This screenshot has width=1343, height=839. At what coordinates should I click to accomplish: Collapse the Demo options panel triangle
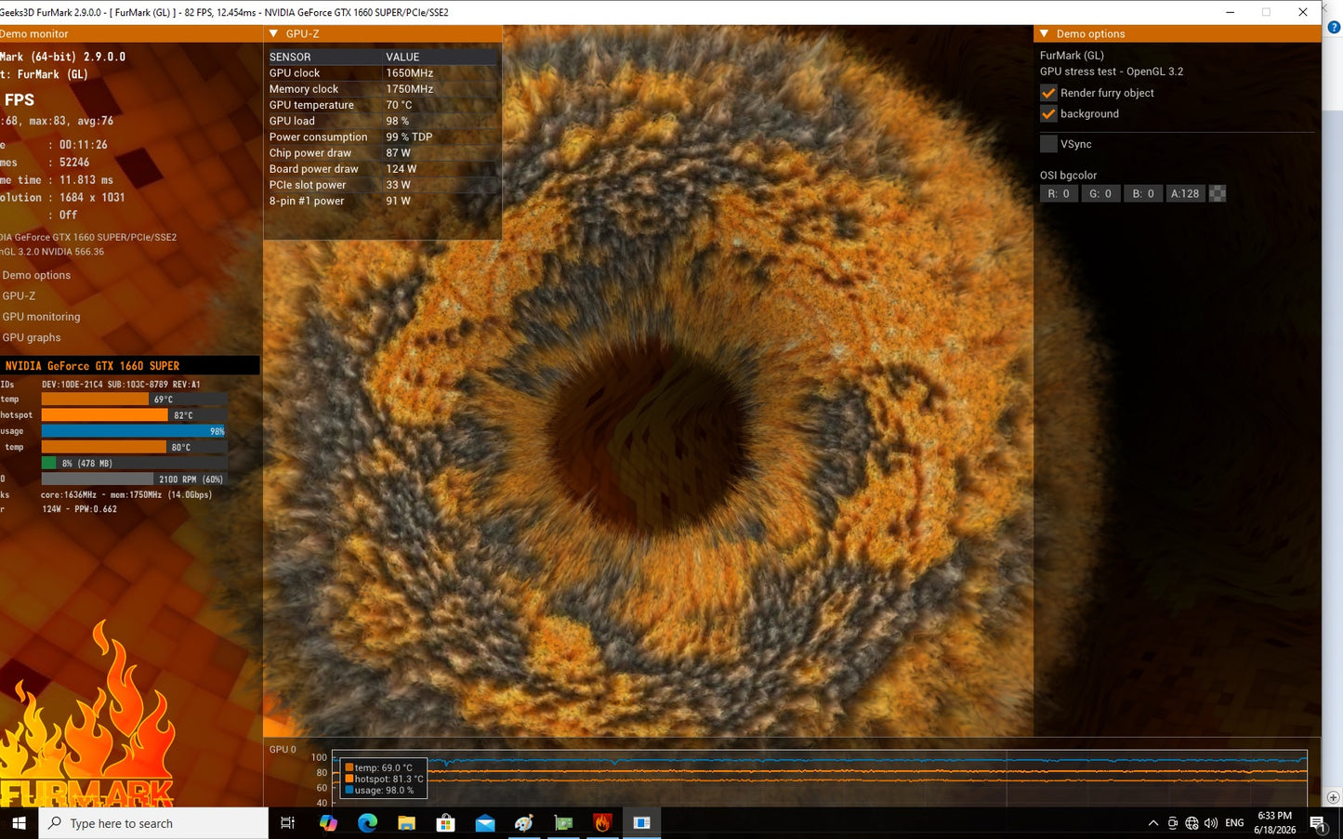pos(1044,33)
